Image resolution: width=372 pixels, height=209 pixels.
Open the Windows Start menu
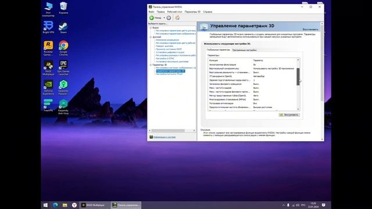click(x=45, y=205)
